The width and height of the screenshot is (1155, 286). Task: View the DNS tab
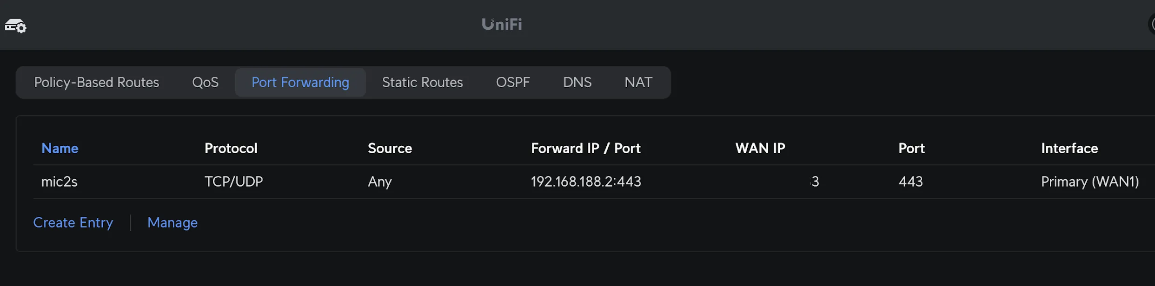[x=577, y=82]
